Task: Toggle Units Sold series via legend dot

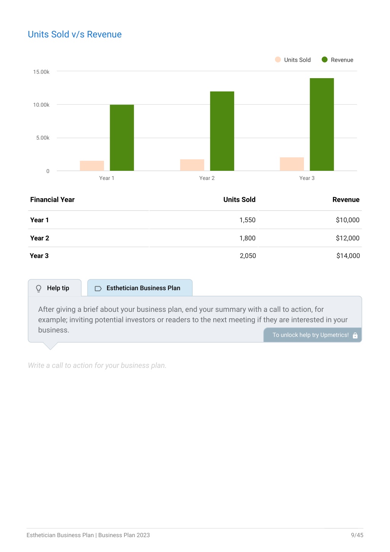Action: click(x=278, y=59)
